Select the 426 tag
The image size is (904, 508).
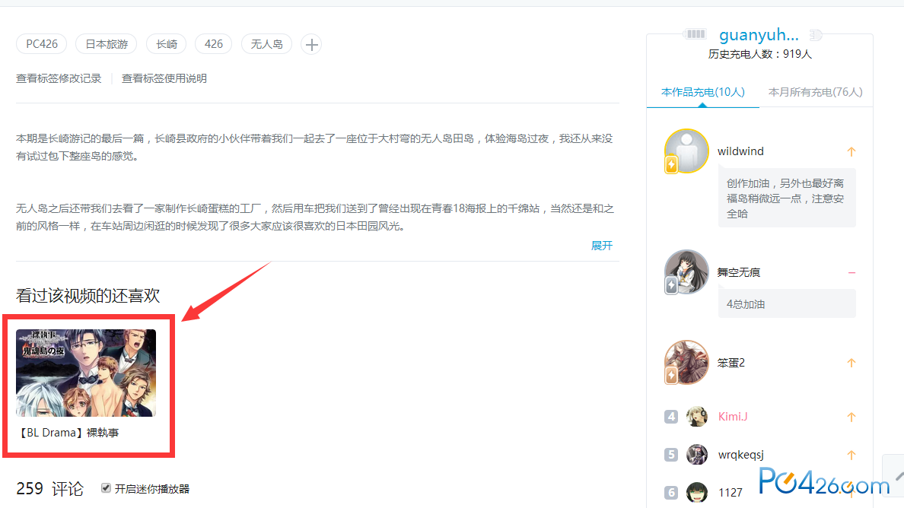[x=213, y=44]
